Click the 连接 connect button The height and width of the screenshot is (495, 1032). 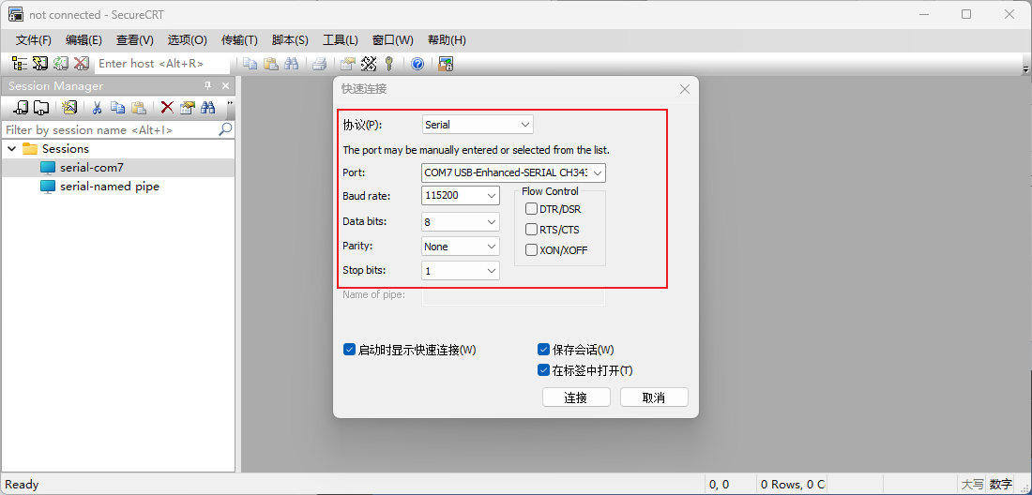pyautogui.click(x=576, y=397)
